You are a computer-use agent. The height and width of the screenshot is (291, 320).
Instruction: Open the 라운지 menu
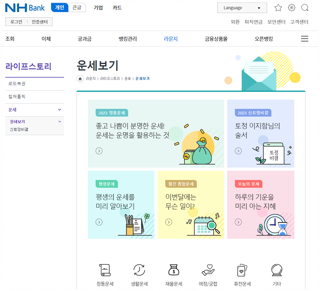(x=171, y=39)
